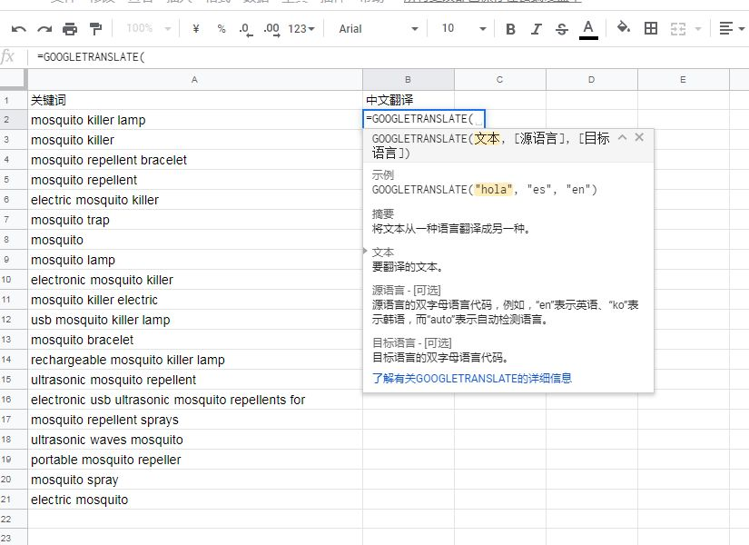749x545 pixels.
Task: Select column E header
Action: click(x=684, y=80)
